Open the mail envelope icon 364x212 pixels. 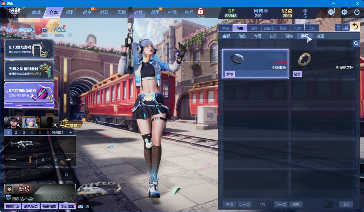pos(81,206)
